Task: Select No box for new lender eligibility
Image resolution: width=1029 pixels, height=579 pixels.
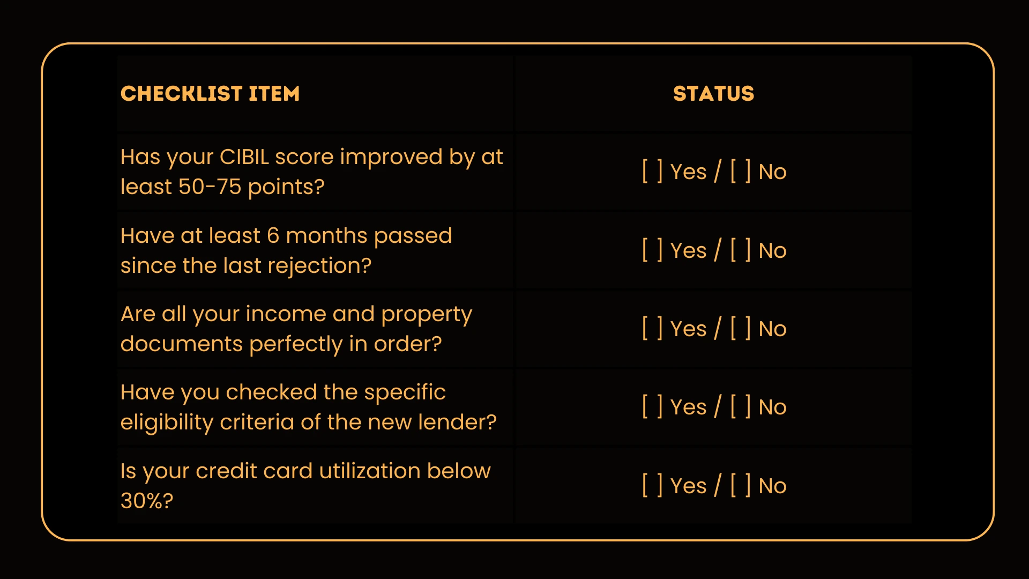Action: point(740,407)
